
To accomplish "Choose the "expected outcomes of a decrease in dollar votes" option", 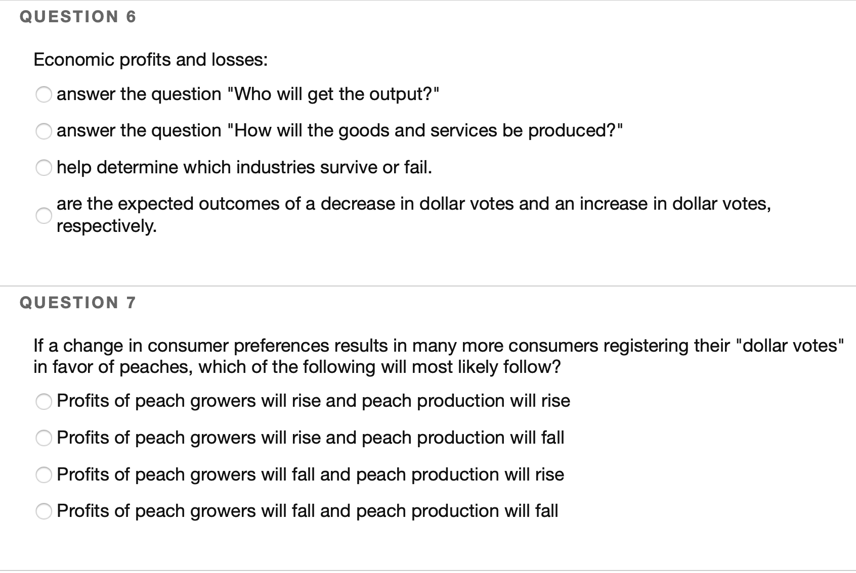I will click(x=44, y=216).
